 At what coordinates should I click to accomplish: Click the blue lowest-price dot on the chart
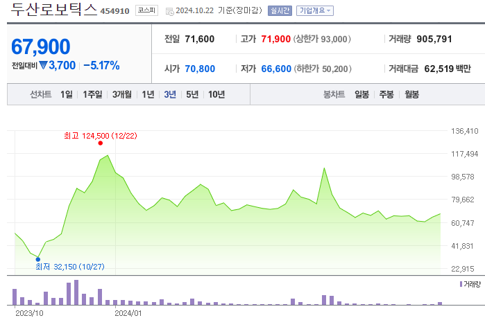[38, 259]
